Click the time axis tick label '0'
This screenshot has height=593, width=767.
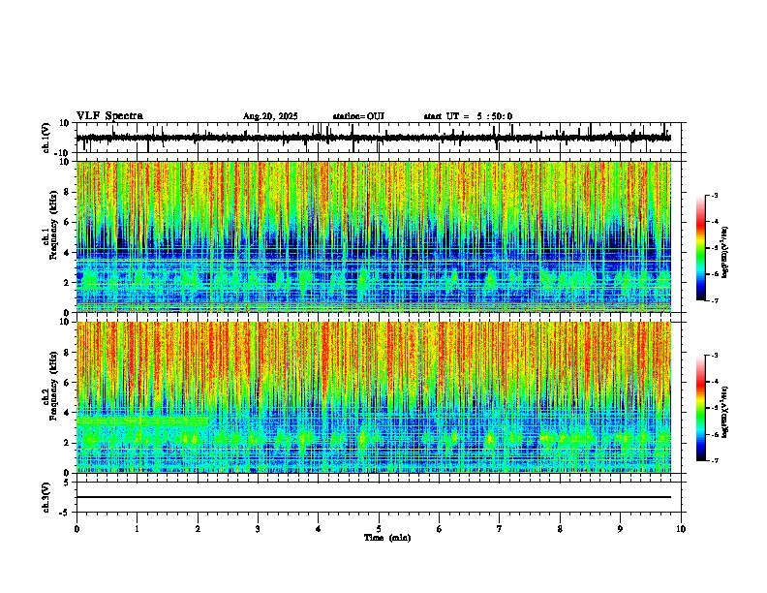click(77, 529)
